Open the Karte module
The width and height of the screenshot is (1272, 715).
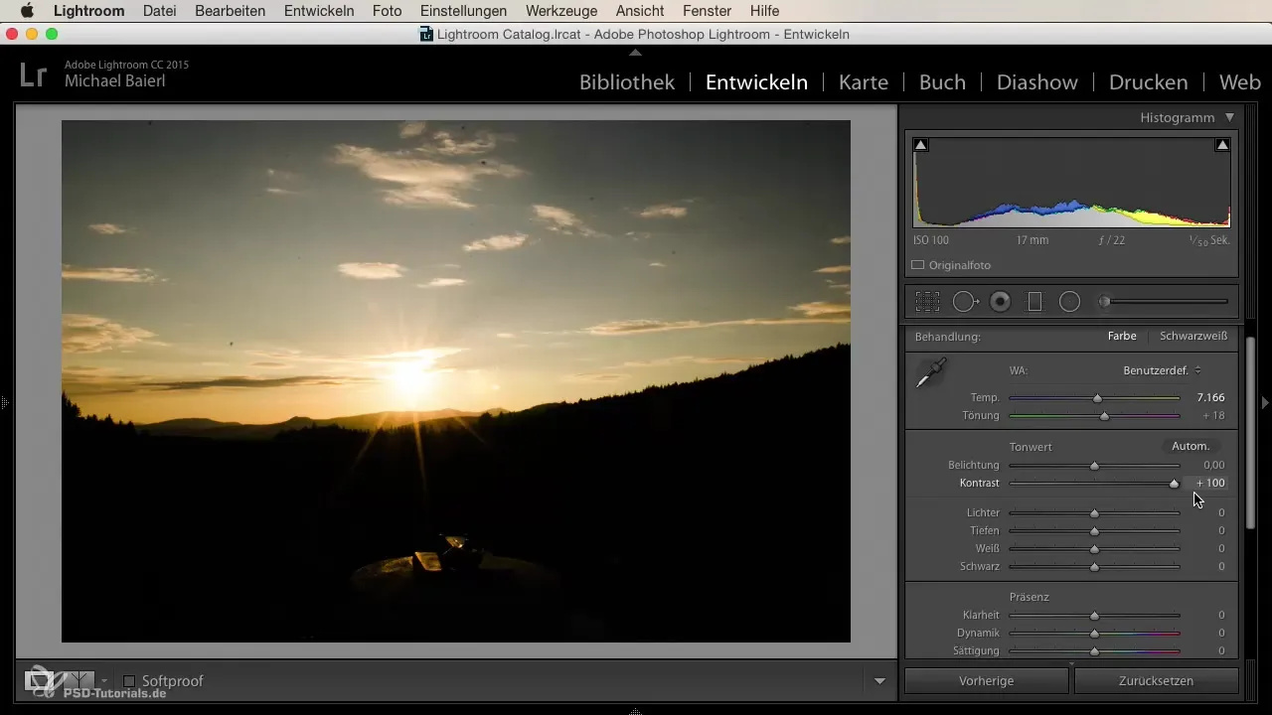tap(864, 82)
